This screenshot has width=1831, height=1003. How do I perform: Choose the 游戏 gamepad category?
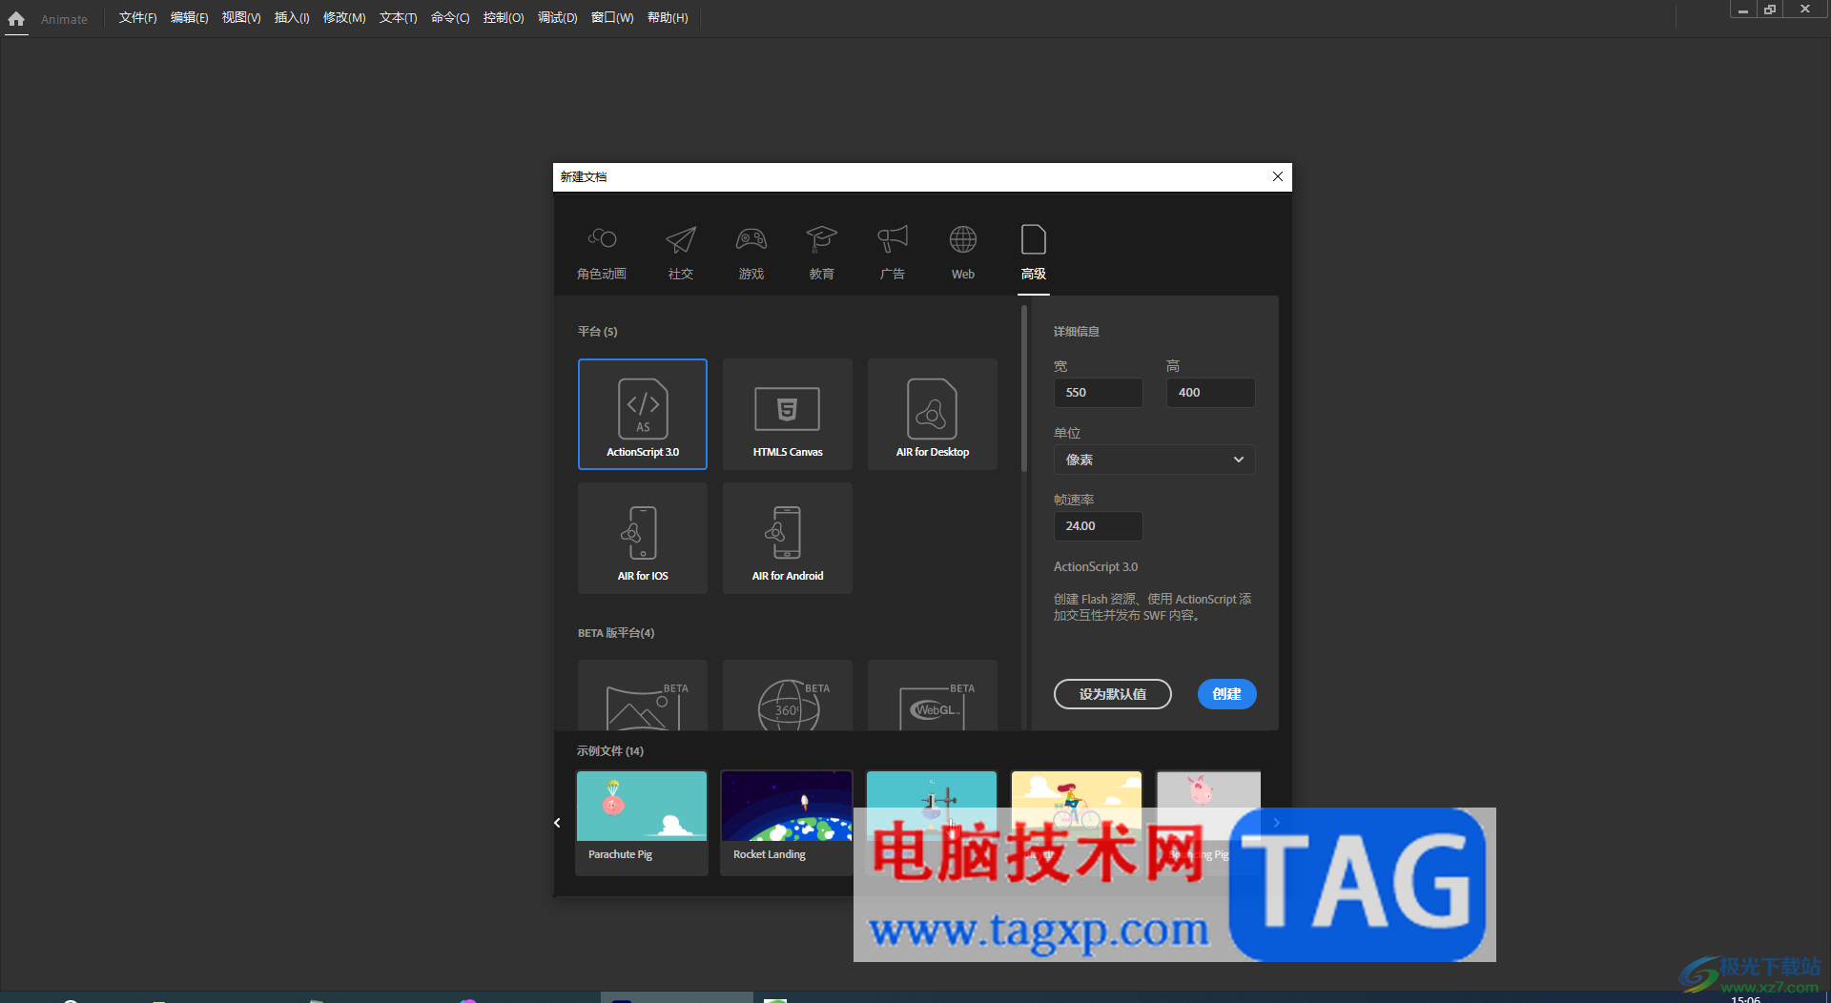751,252
